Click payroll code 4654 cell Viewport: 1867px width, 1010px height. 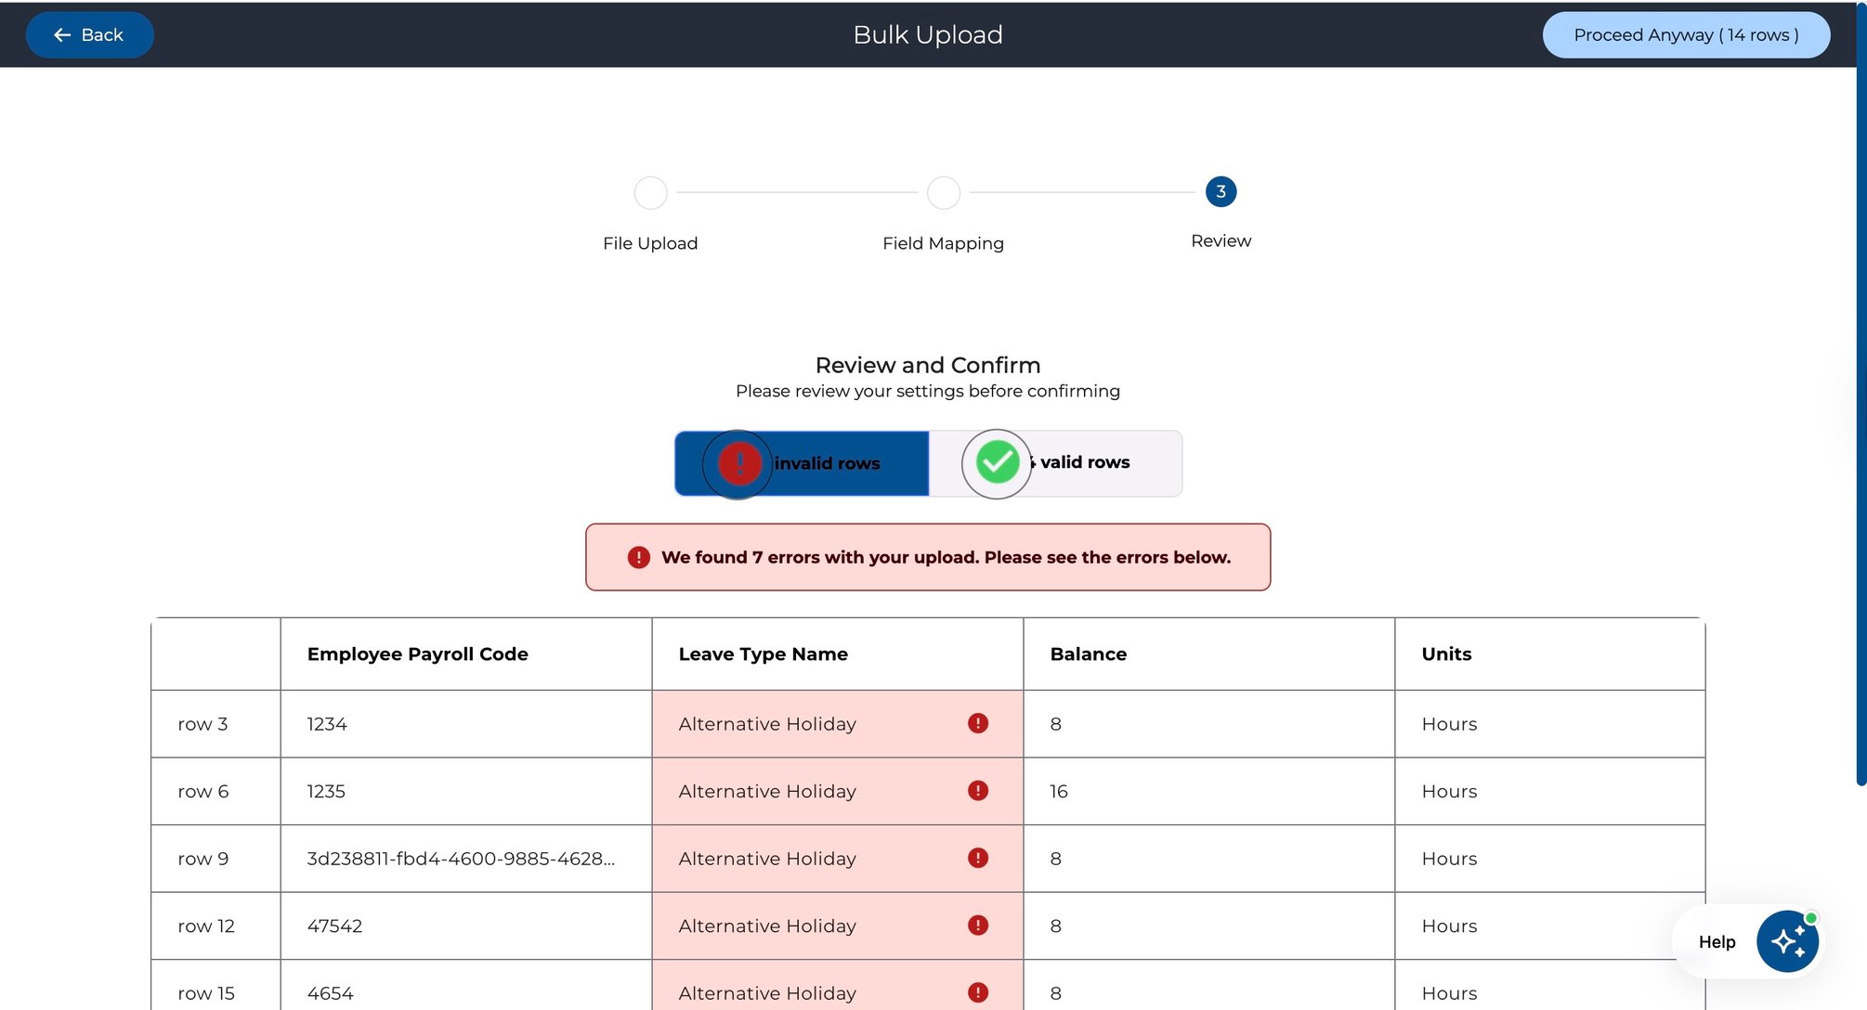(x=466, y=986)
